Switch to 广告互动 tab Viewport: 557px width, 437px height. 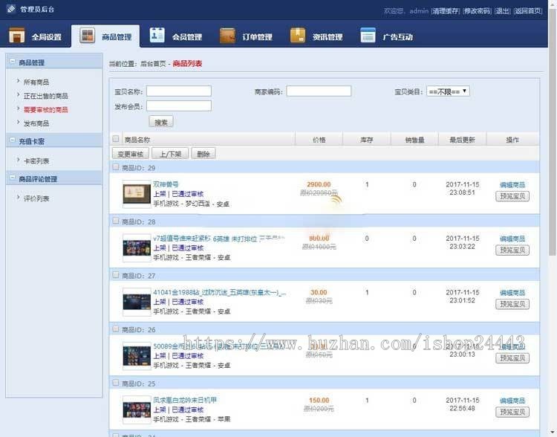coord(386,36)
